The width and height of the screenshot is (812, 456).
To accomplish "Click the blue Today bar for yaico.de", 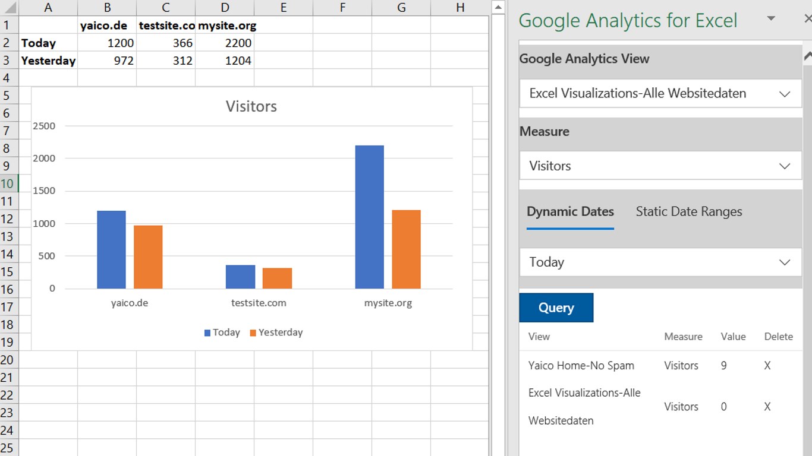I will (x=112, y=250).
